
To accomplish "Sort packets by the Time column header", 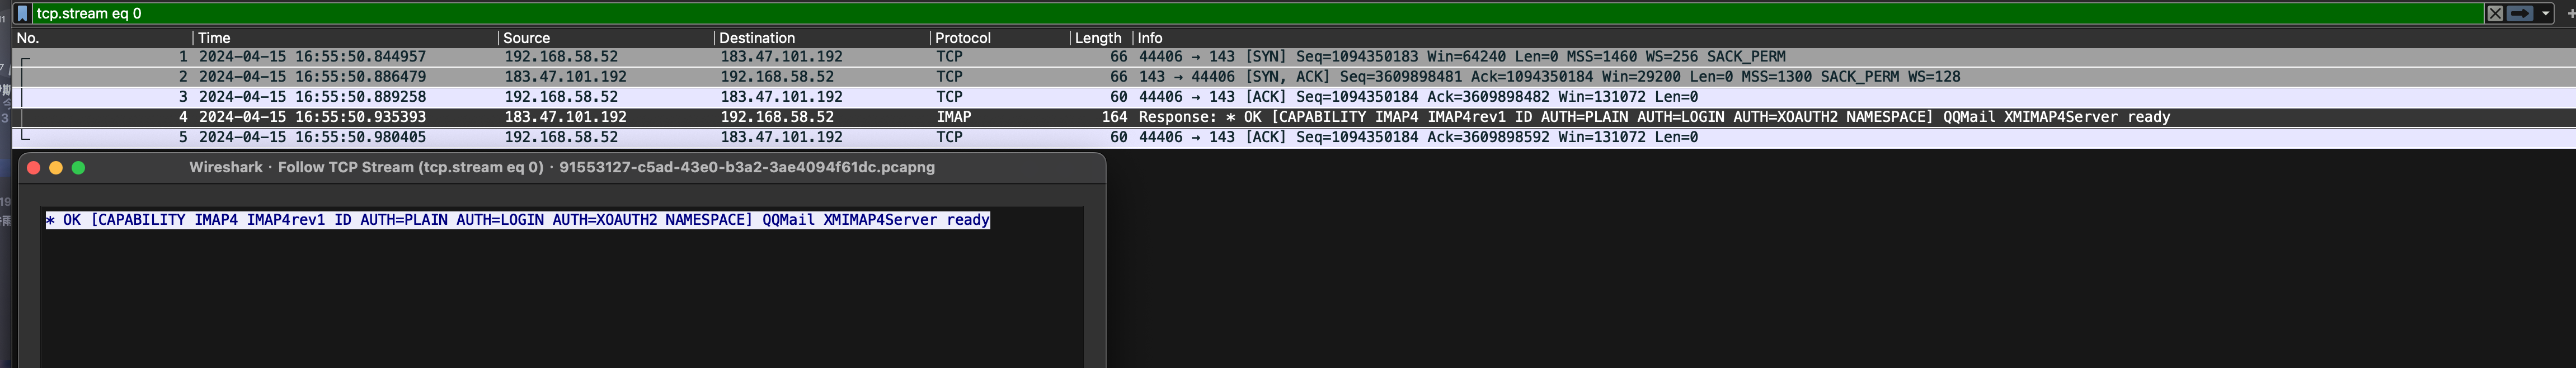I will tap(214, 38).
